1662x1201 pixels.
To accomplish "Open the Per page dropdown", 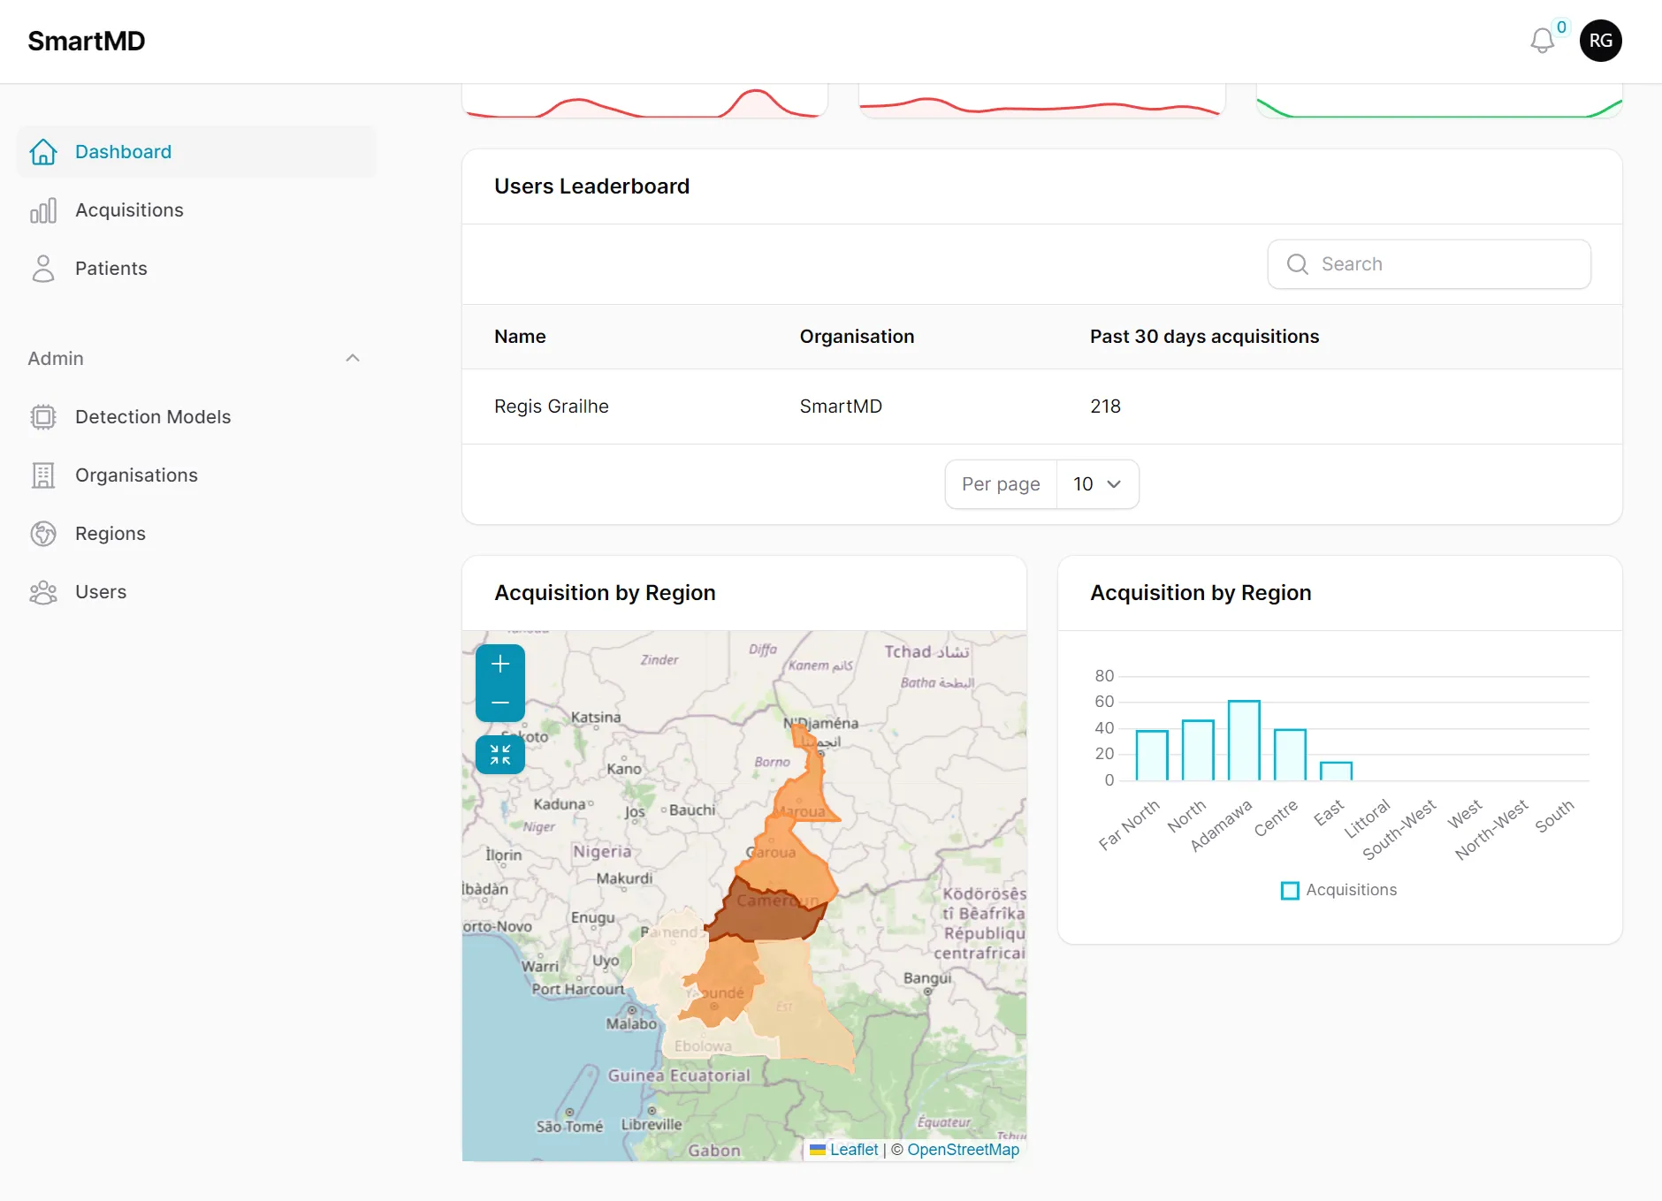I will pos(1097,484).
